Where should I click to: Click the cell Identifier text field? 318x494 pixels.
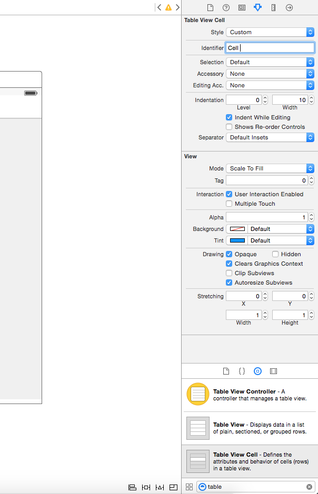tap(270, 48)
